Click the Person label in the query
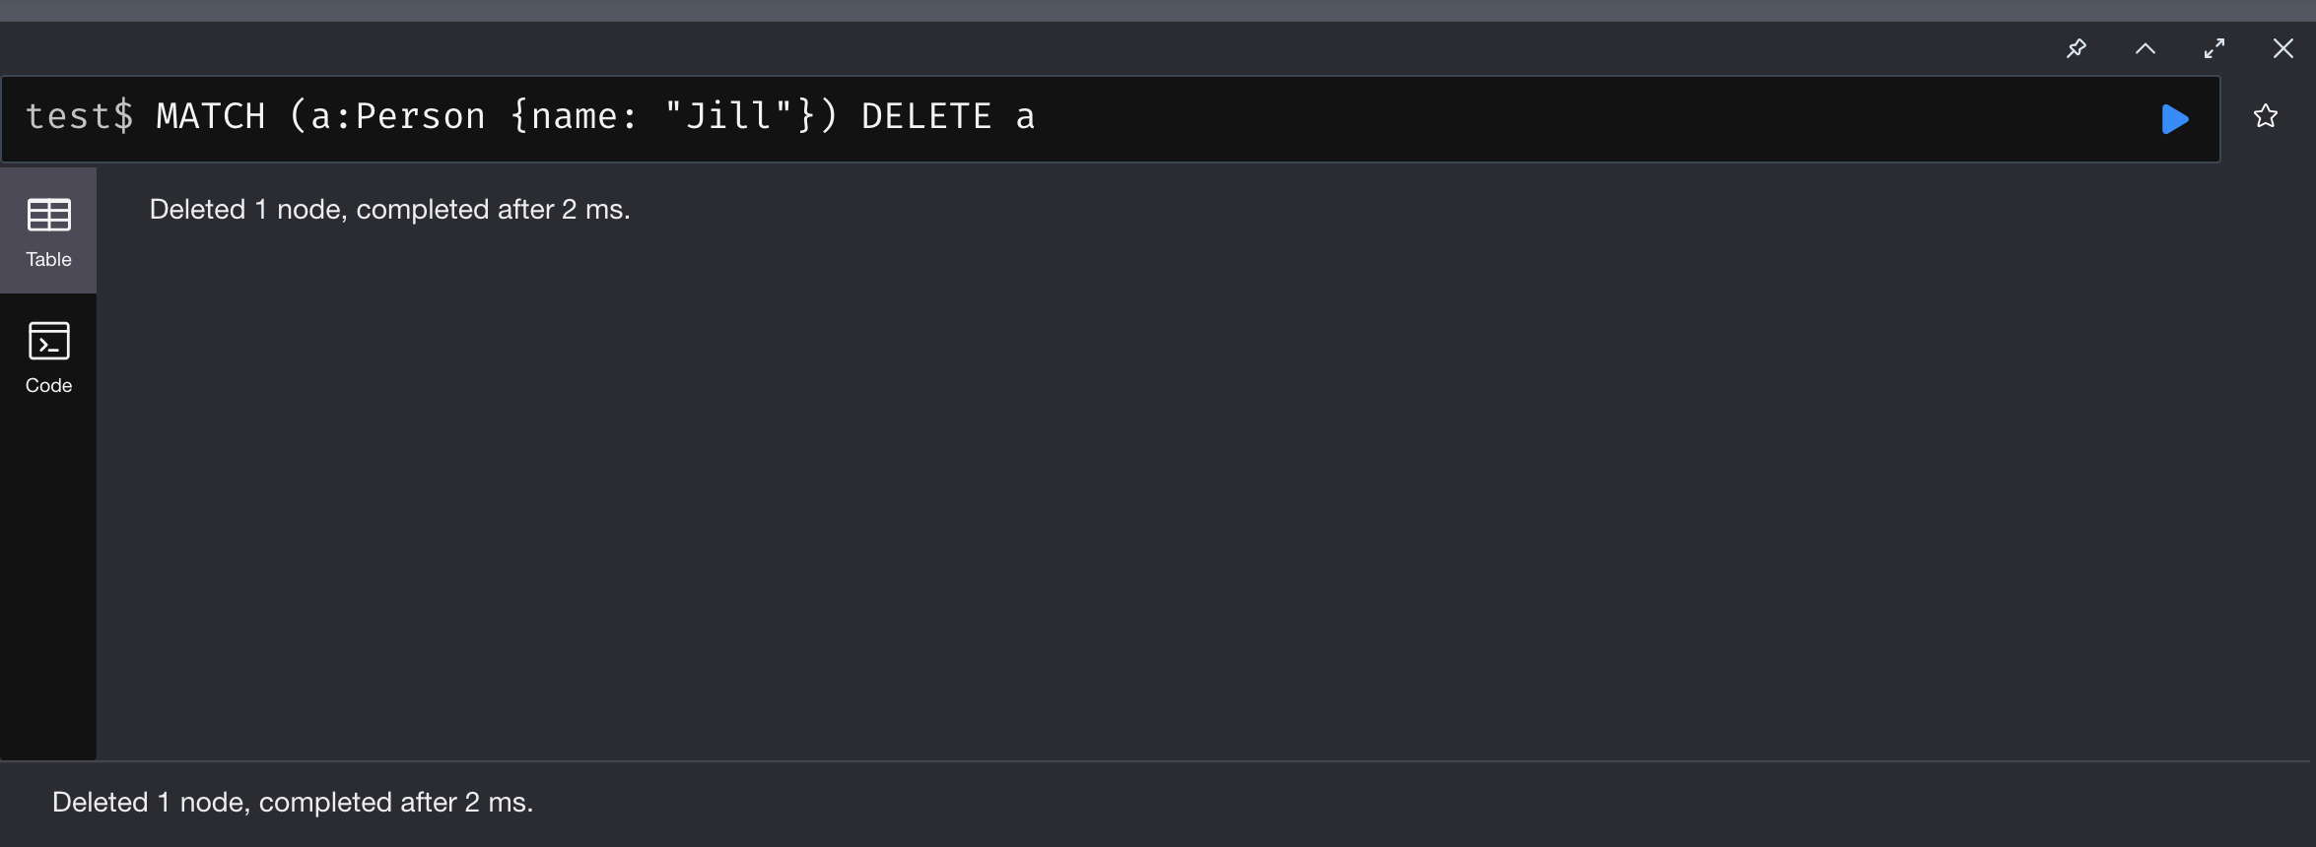Viewport: 2316px width, 847px height. click(421, 116)
